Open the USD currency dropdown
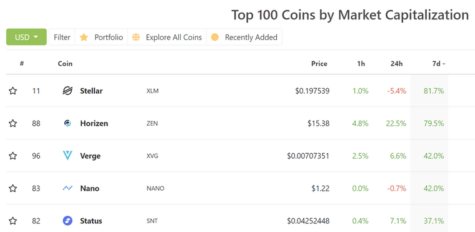 (x=26, y=37)
